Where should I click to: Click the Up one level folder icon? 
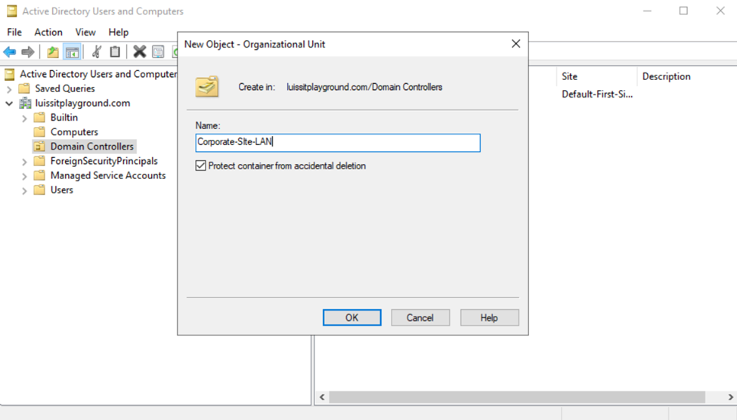53,51
